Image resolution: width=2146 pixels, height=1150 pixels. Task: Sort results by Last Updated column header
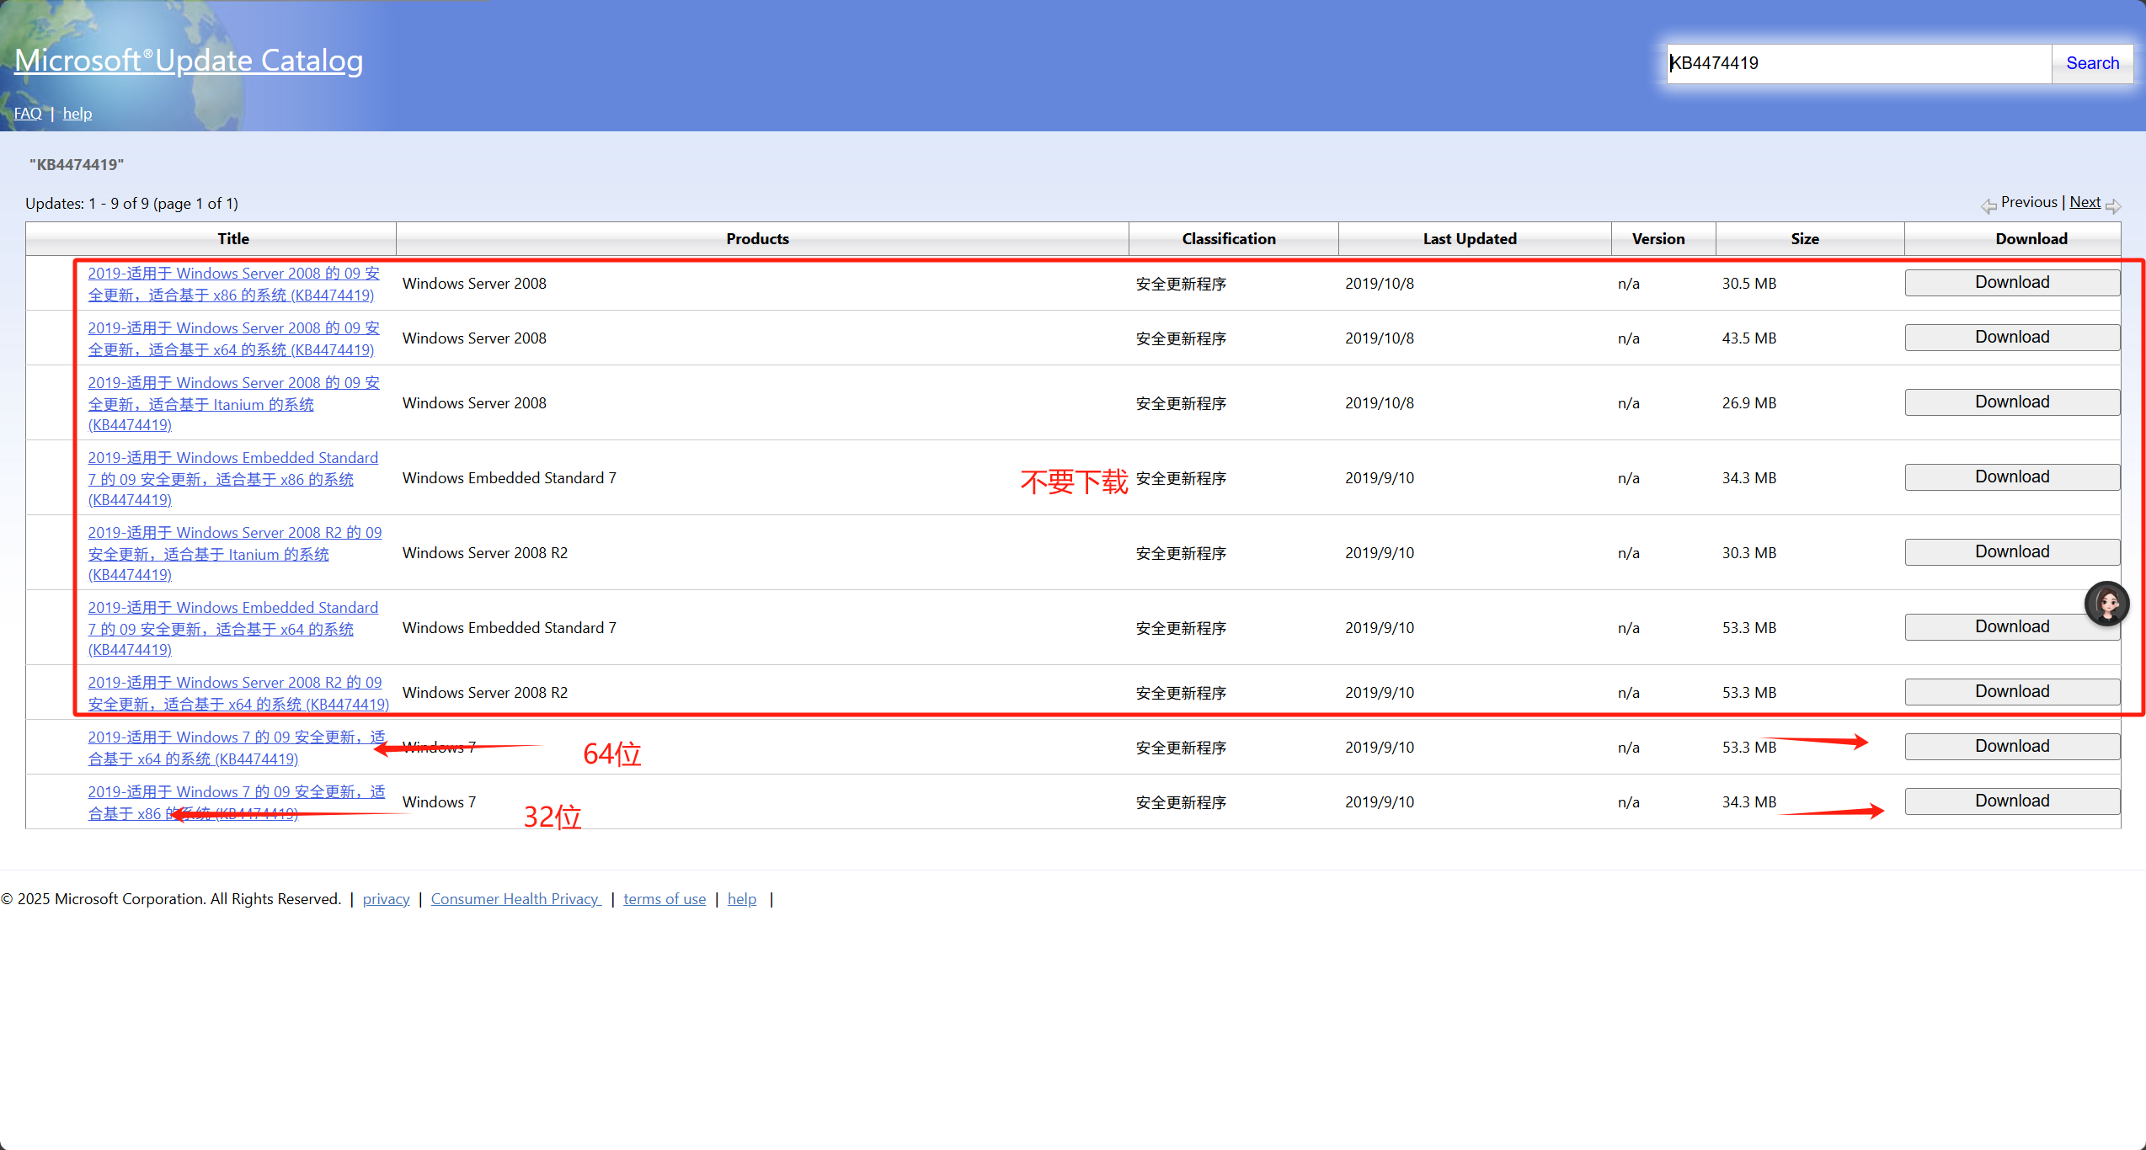pyautogui.click(x=1469, y=239)
